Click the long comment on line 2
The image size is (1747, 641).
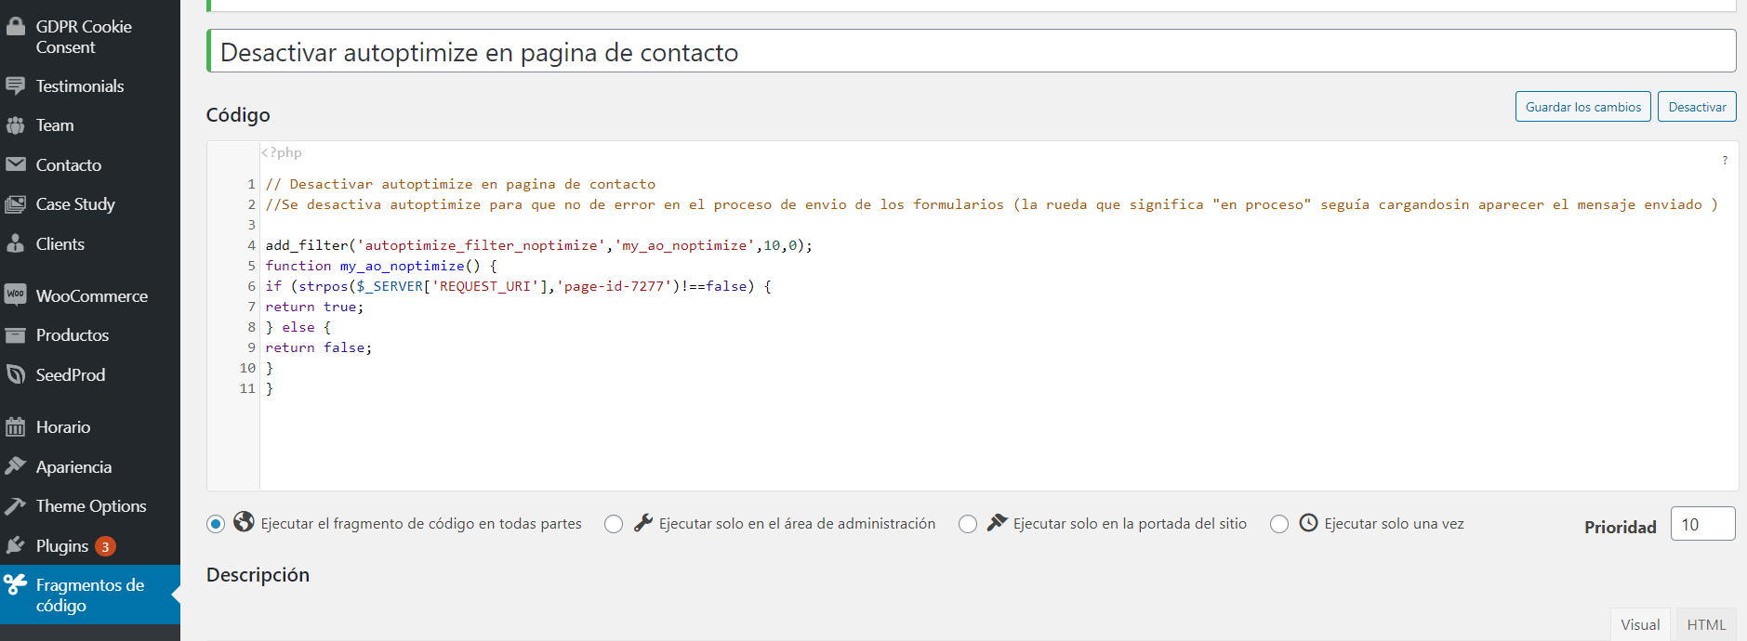click(991, 204)
